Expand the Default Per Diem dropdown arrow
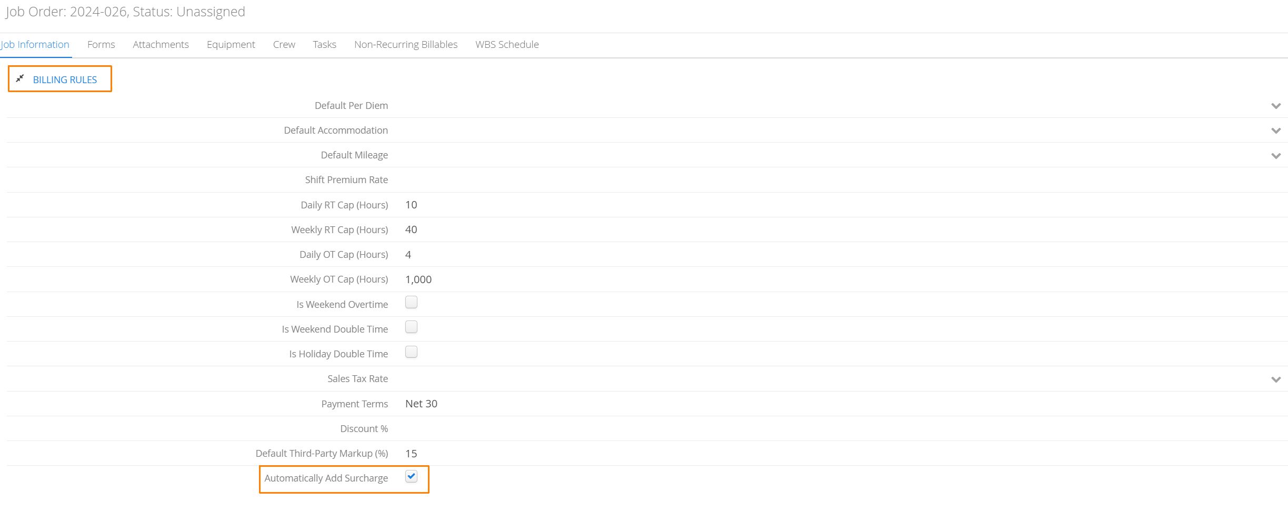1288x521 pixels. tap(1276, 106)
